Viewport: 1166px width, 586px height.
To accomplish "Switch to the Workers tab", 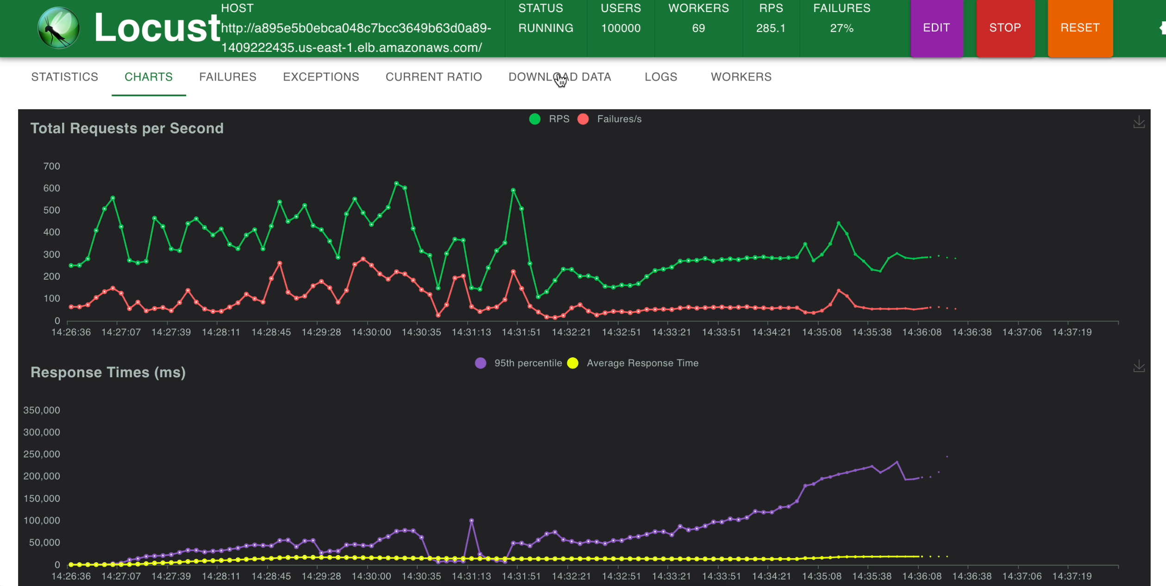I will coord(741,77).
